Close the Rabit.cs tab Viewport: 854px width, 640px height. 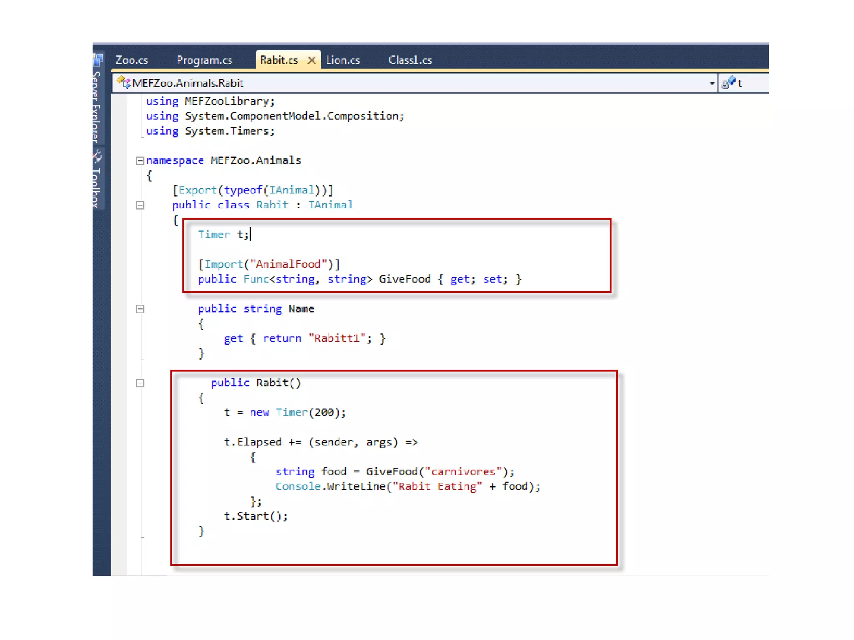(x=311, y=60)
